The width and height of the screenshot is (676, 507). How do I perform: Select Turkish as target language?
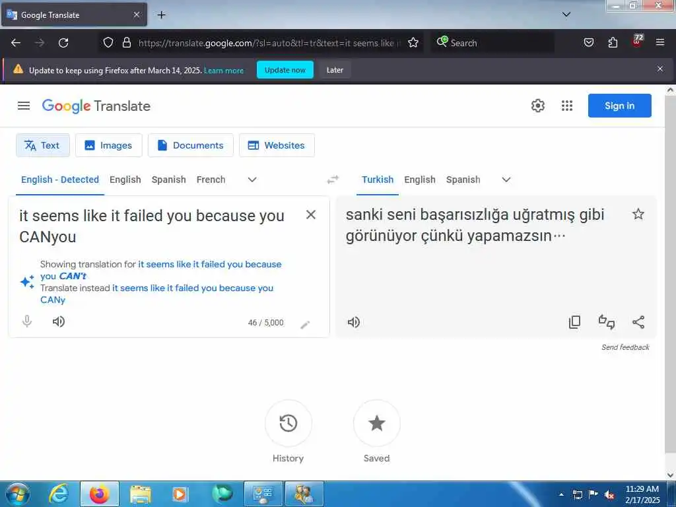[378, 180]
